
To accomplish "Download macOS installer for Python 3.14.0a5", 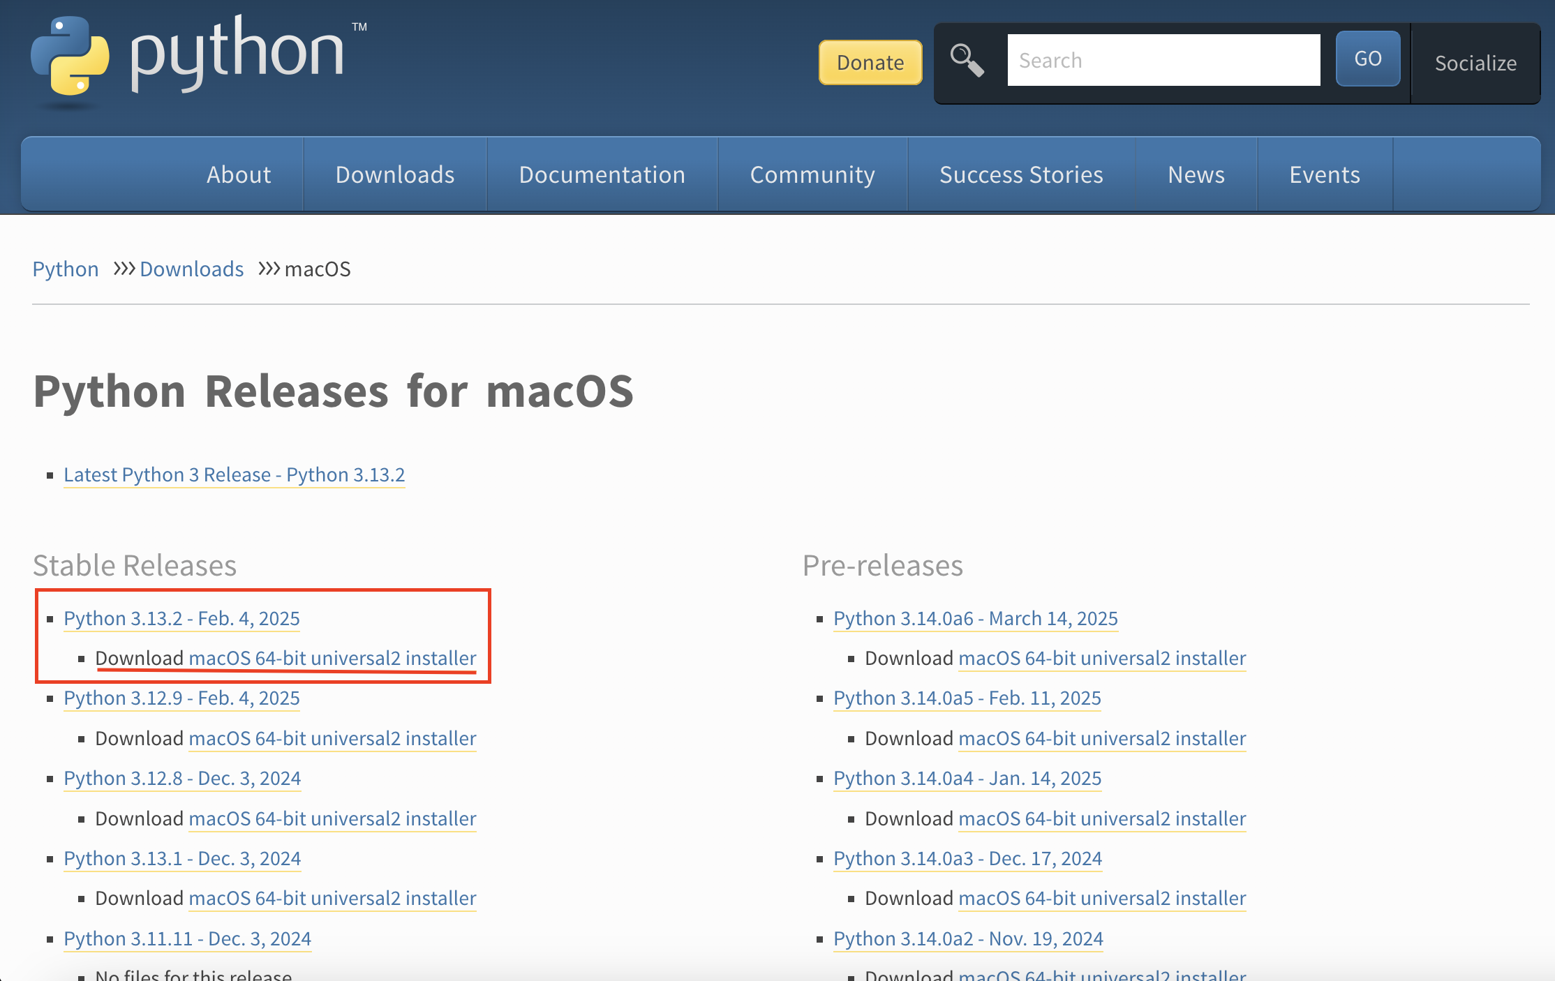I will coord(1102,739).
